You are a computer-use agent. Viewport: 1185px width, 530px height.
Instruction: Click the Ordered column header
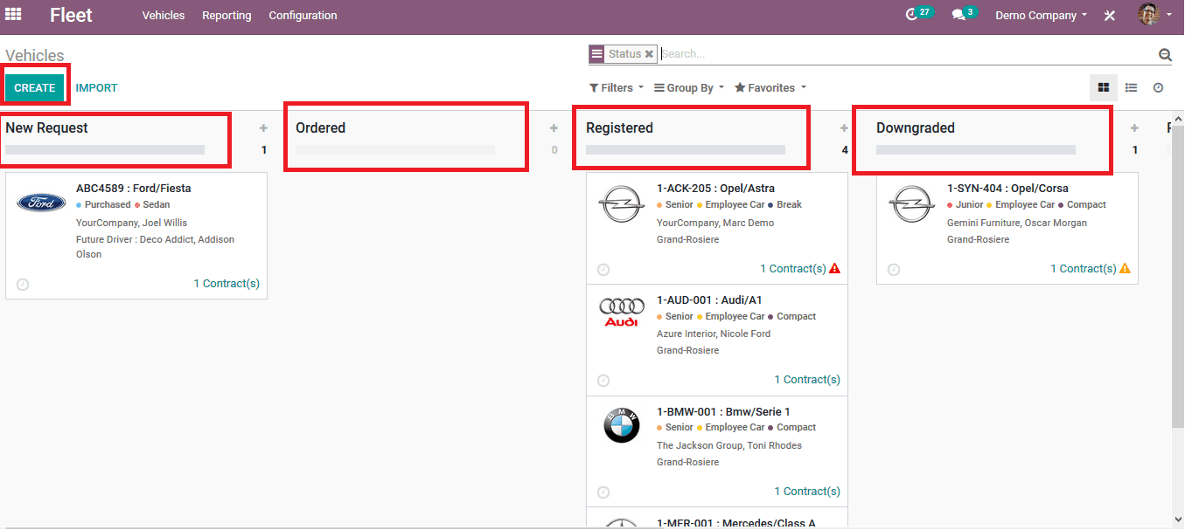pyautogui.click(x=320, y=128)
